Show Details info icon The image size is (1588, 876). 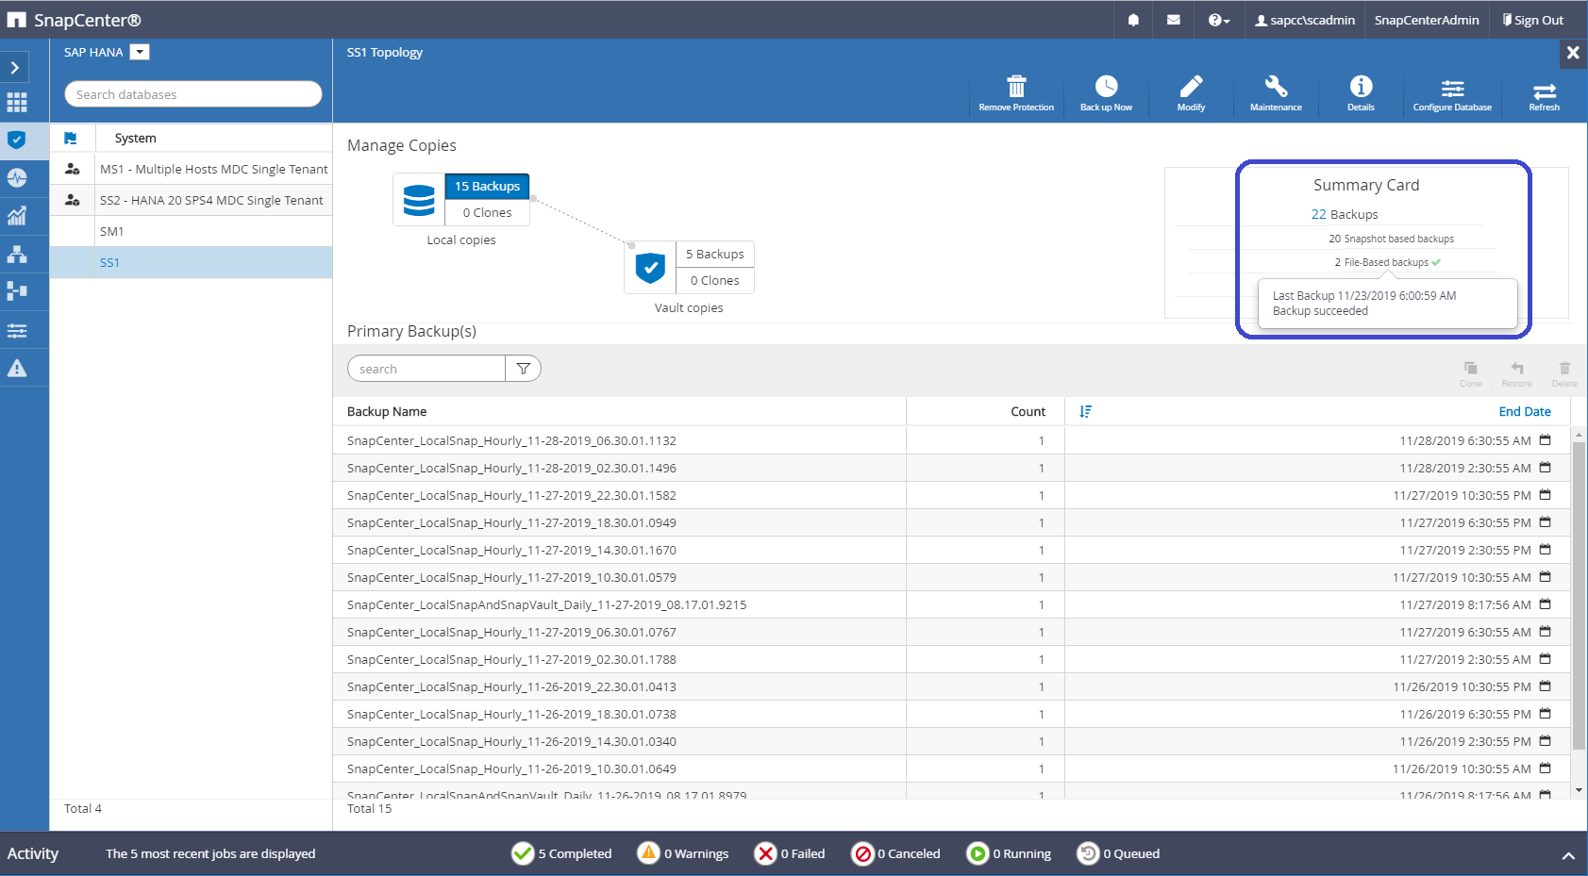click(x=1361, y=92)
